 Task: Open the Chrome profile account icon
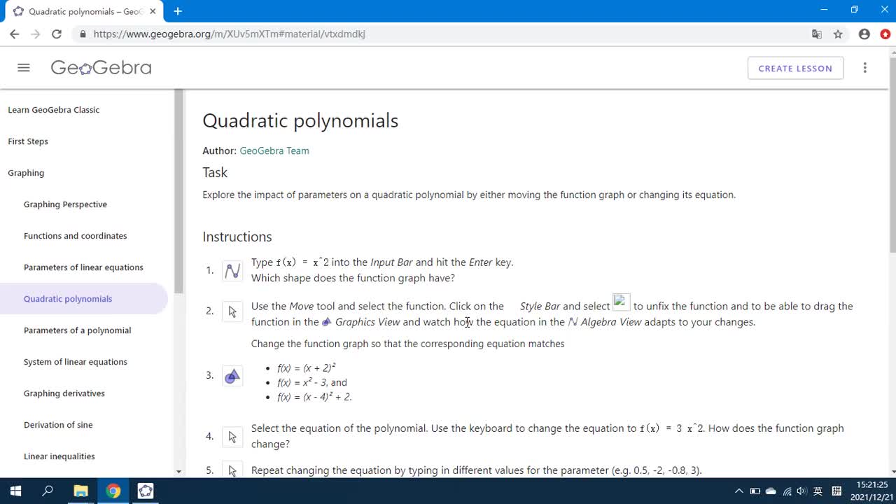point(864,34)
